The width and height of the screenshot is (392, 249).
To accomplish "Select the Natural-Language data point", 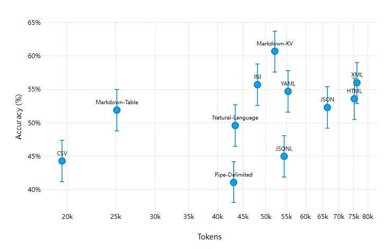I will pos(235,125).
